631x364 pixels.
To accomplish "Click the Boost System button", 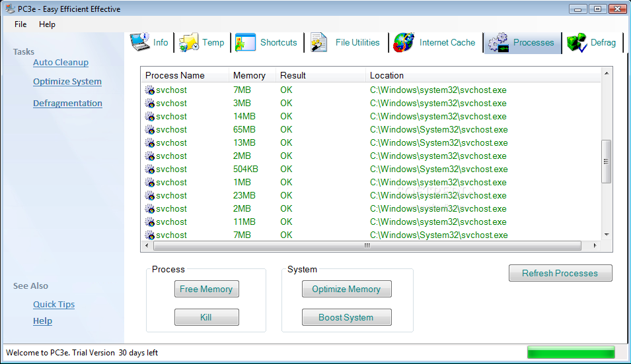I will click(346, 317).
